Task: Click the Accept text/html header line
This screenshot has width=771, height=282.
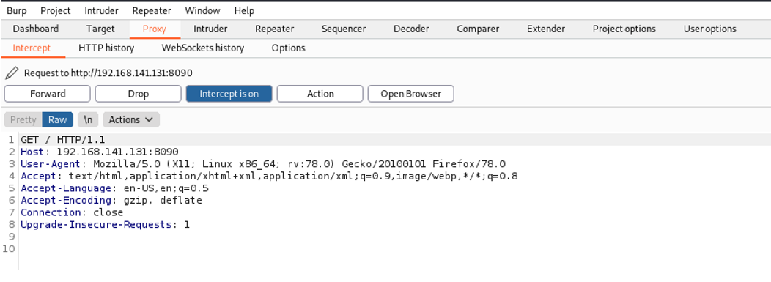Action: tap(269, 176)
